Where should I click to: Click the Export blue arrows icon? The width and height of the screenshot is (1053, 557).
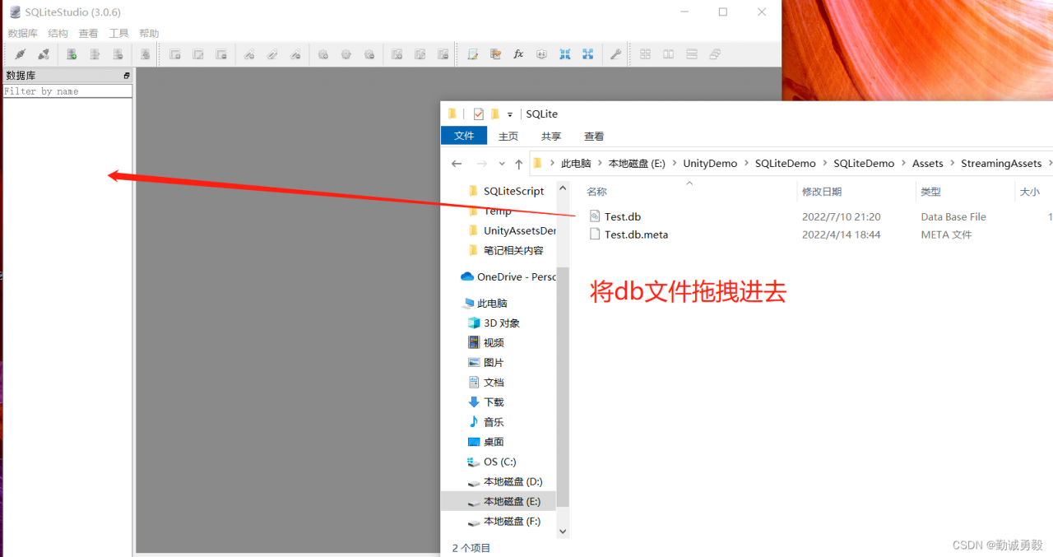(x=588, y=54)
